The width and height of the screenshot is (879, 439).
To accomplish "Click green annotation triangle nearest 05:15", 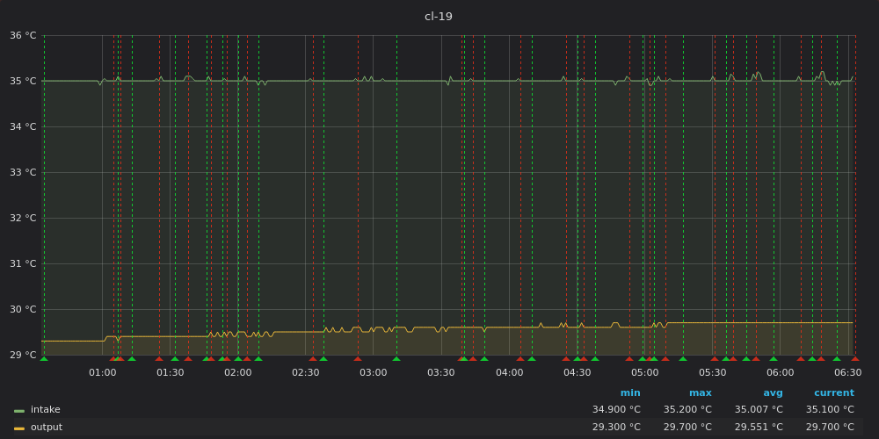I will (683, 359).
